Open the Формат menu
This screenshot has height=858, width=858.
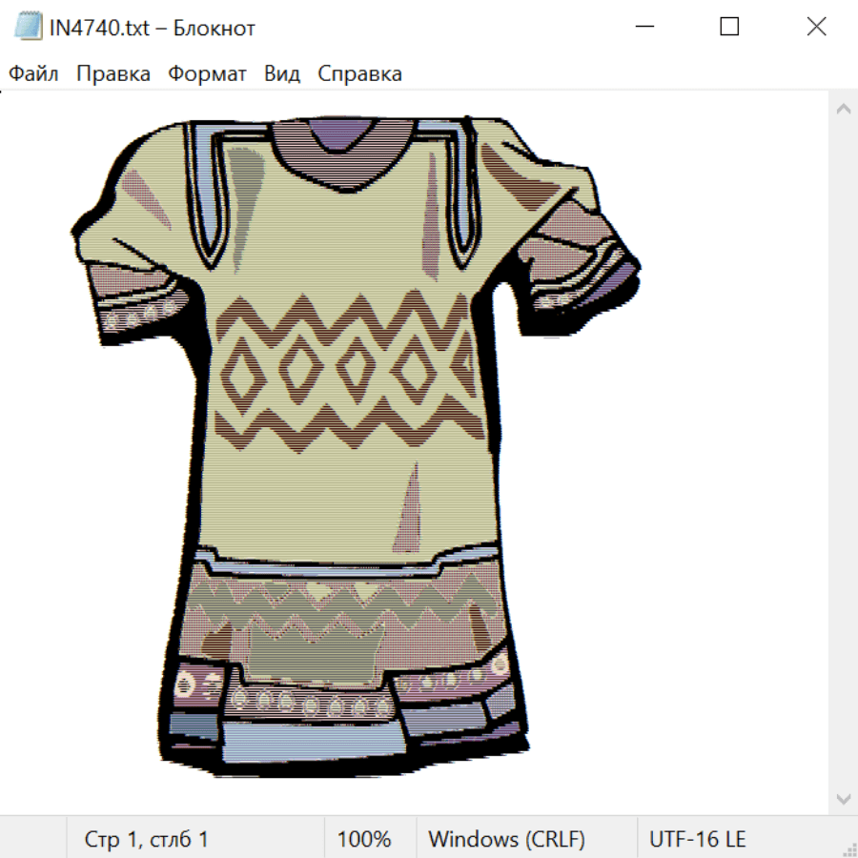(207, 73)
